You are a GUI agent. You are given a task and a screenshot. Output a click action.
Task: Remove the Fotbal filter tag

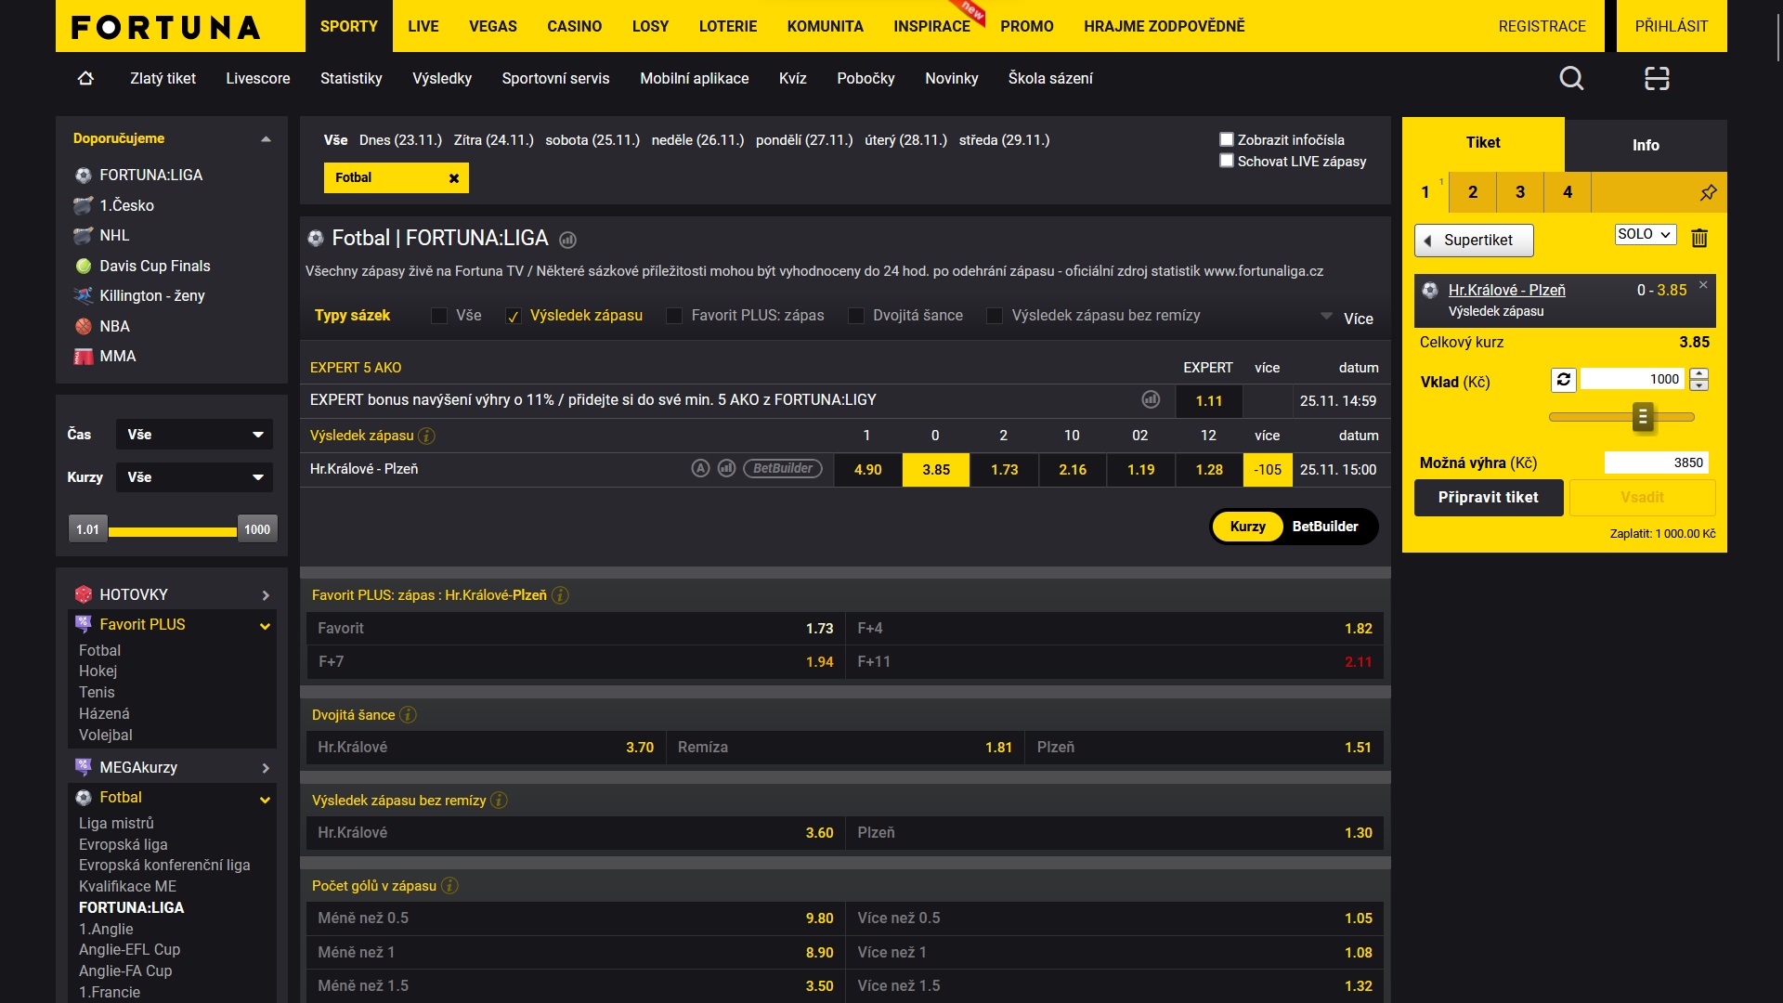point(454,178)
